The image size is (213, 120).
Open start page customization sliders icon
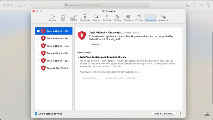207,114
